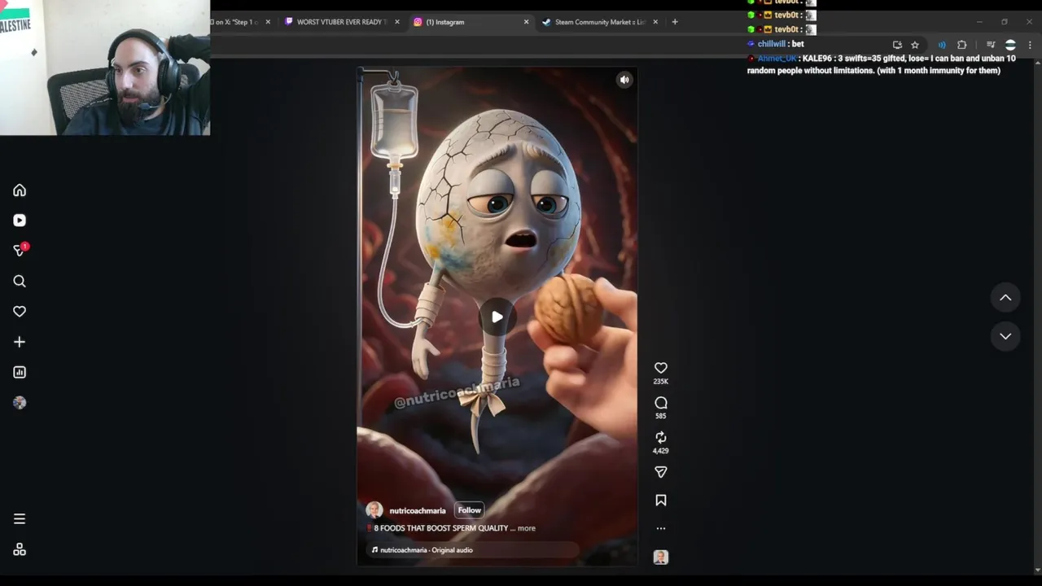Go to previous reel with up chevron
The height and width of the screenshot is (586, 1042).
pyautogui.click(x=1005, y=298)
